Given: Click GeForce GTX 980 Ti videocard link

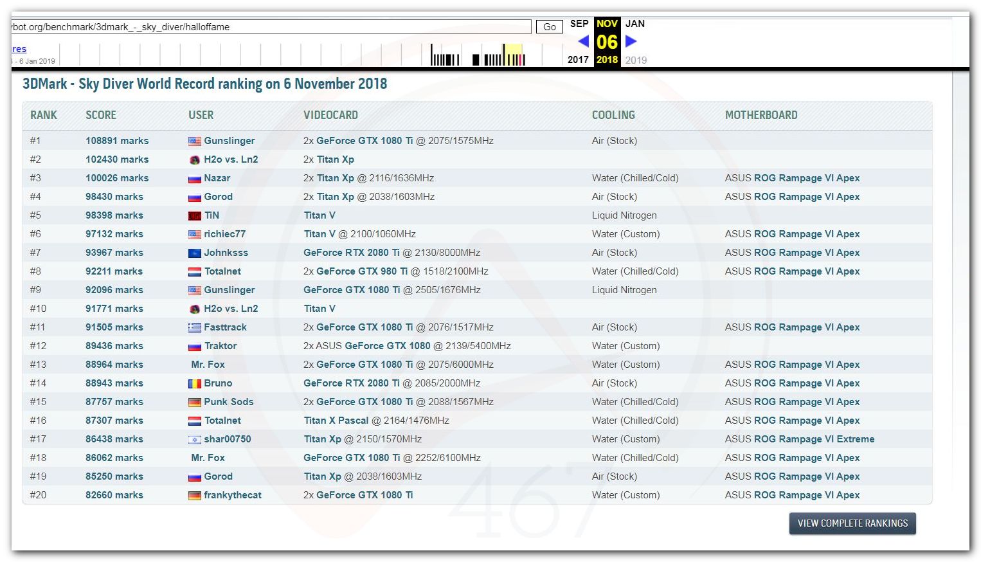Looking at the screenshot, I should [362, 271].
